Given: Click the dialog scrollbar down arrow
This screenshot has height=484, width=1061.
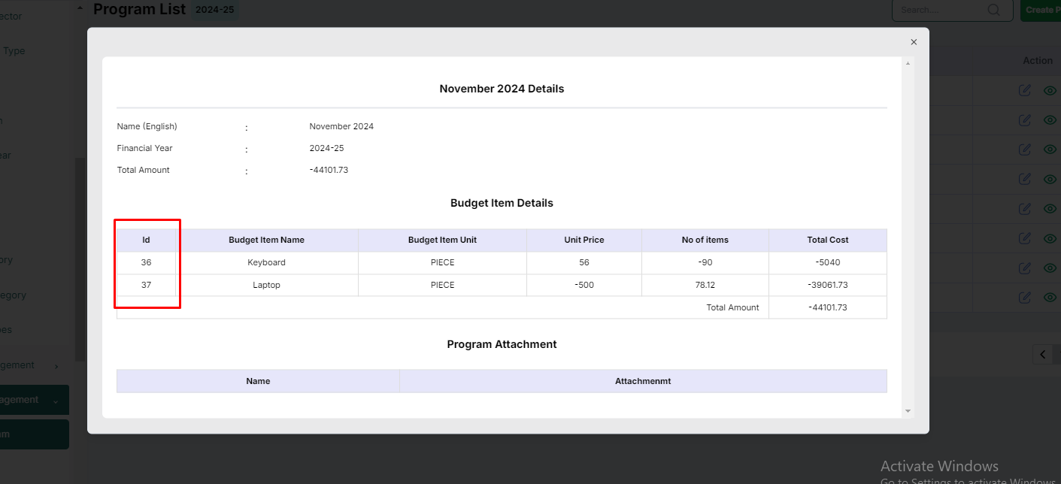Looking at the screenshot, I should (908, 411).
